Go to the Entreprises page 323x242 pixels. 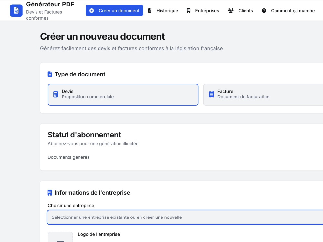tap(203, 11)
